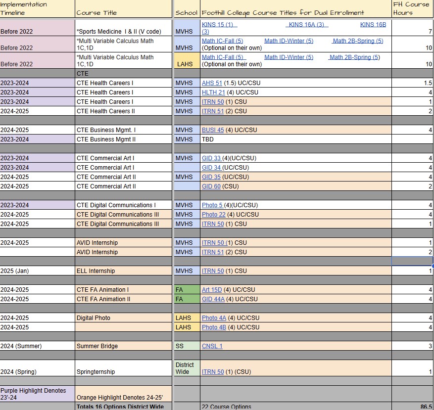Open the KINS 16A (3) link
The width and height of the screenshot is (434, 410).
[306, 25]
